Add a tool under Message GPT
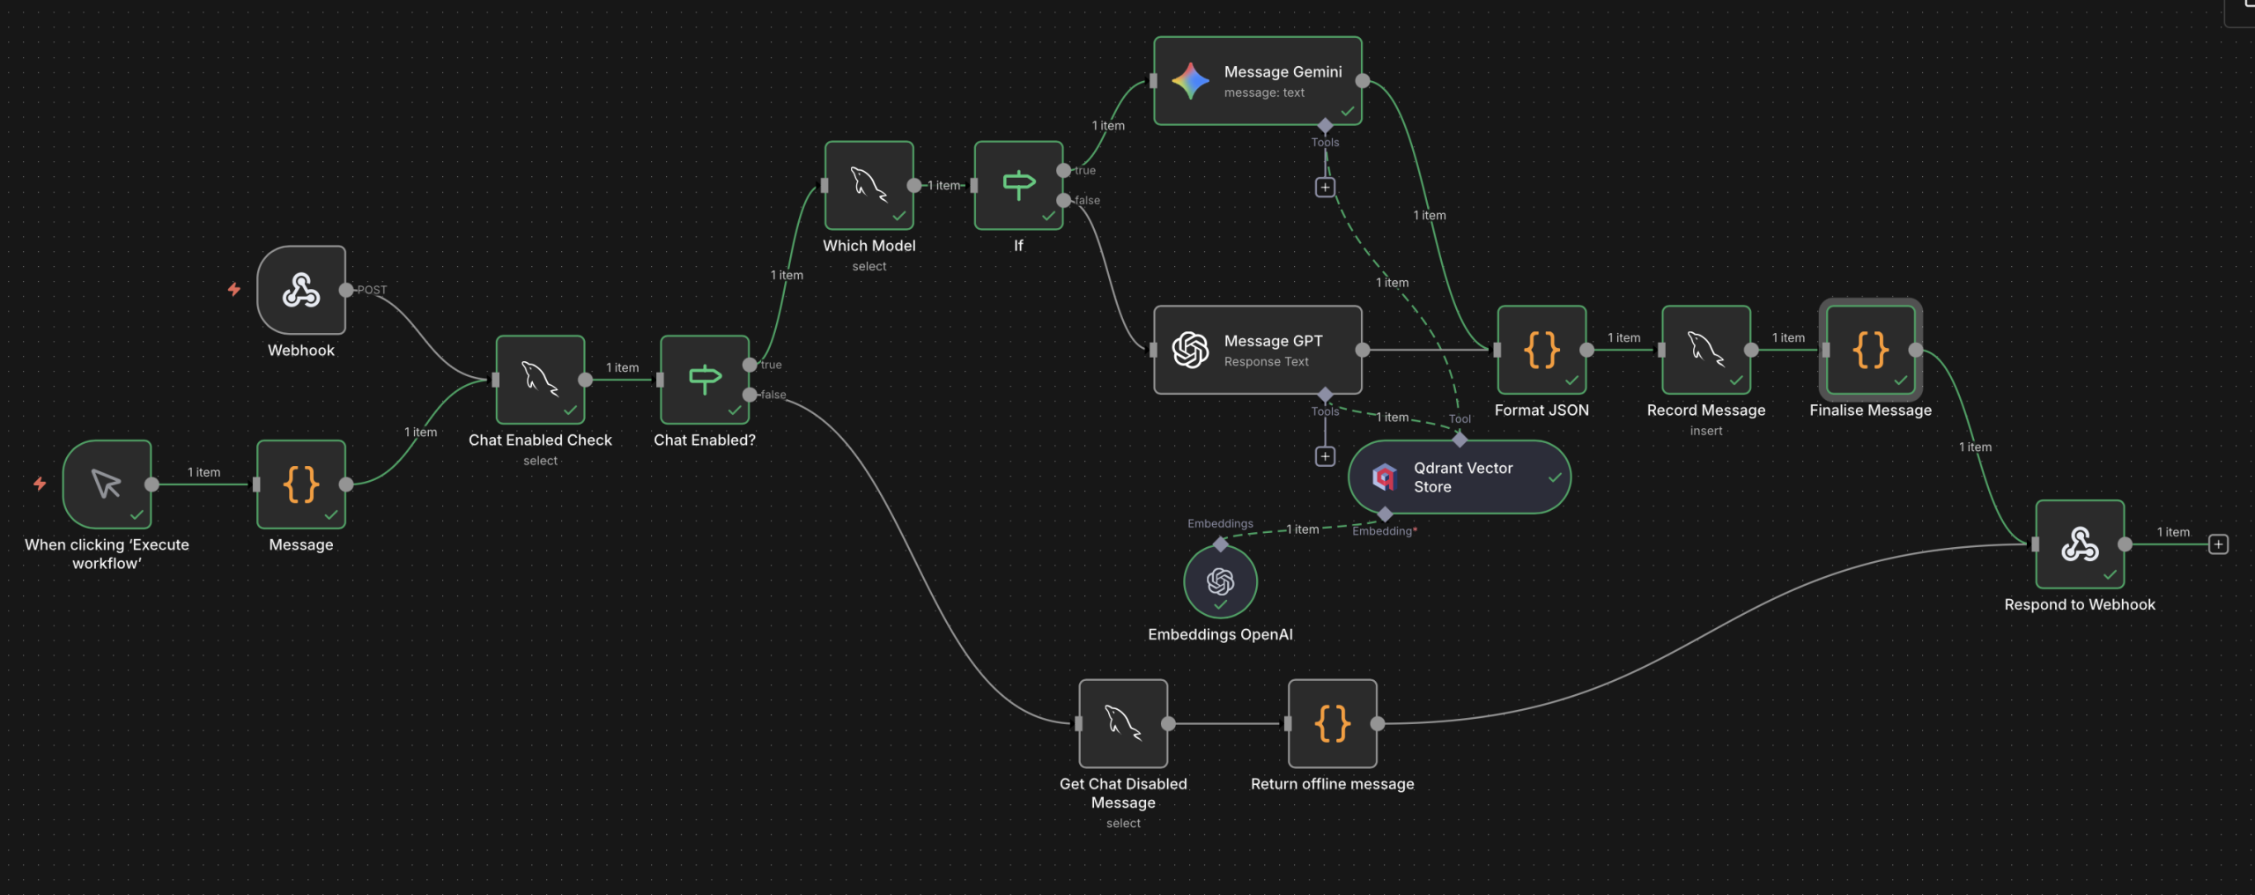 tap(1325, 456)
